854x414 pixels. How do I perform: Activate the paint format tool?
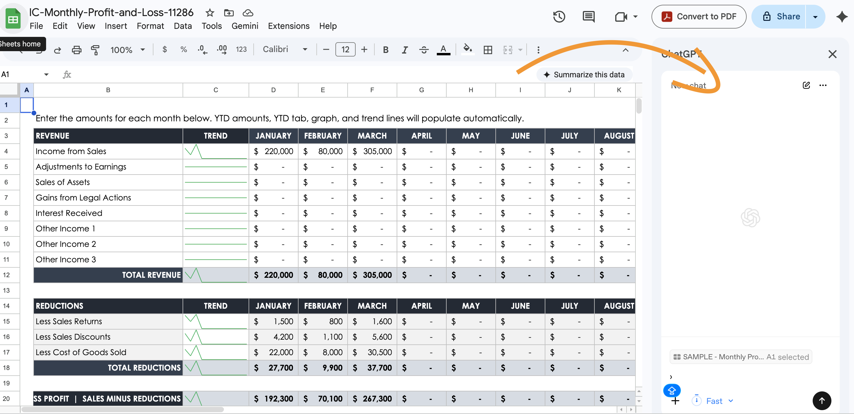point(95,50)
